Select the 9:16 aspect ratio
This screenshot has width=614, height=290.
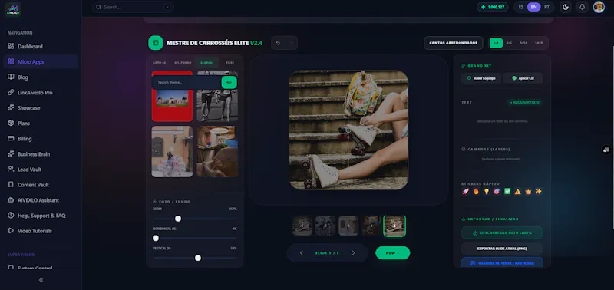[523, 43]
